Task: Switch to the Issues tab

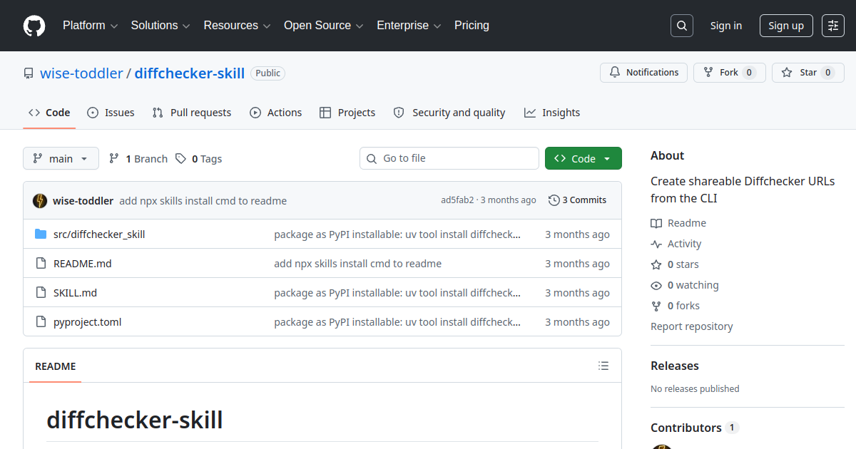Action: (111, 113)
